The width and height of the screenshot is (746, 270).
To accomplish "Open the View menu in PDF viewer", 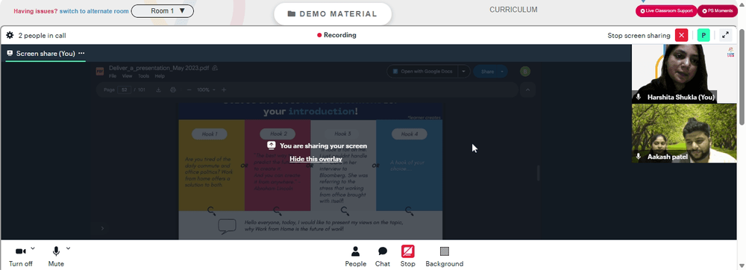I will pos(127,76).
